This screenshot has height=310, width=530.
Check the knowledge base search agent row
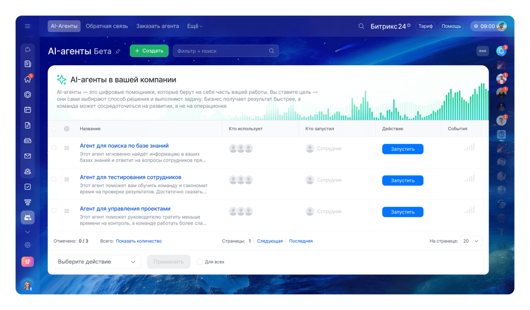pyautogui.click(x=54, y=148)
